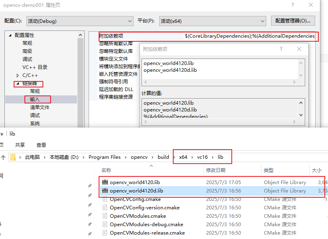Click the help icon in 附加依赖项 dialog
This screenshot has height=239, width=328.
coord(281,49)
